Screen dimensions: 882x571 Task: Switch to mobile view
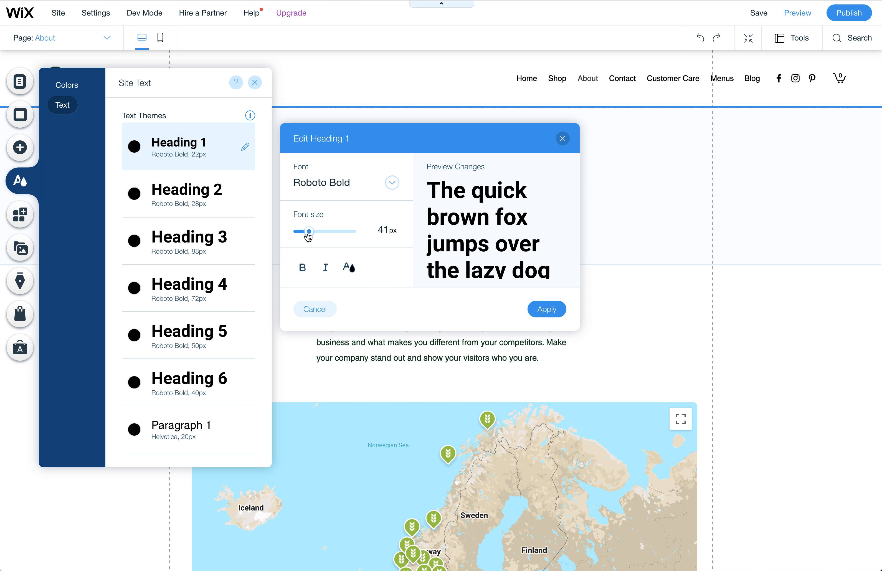[x=160, y=37]
